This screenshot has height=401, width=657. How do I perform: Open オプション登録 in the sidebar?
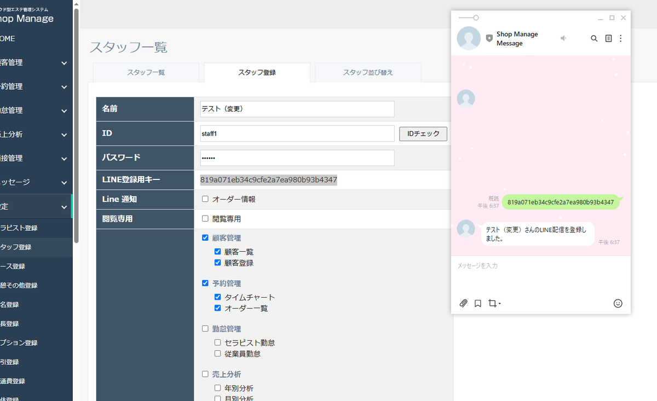pyautogui.click(x=36, y=342)
